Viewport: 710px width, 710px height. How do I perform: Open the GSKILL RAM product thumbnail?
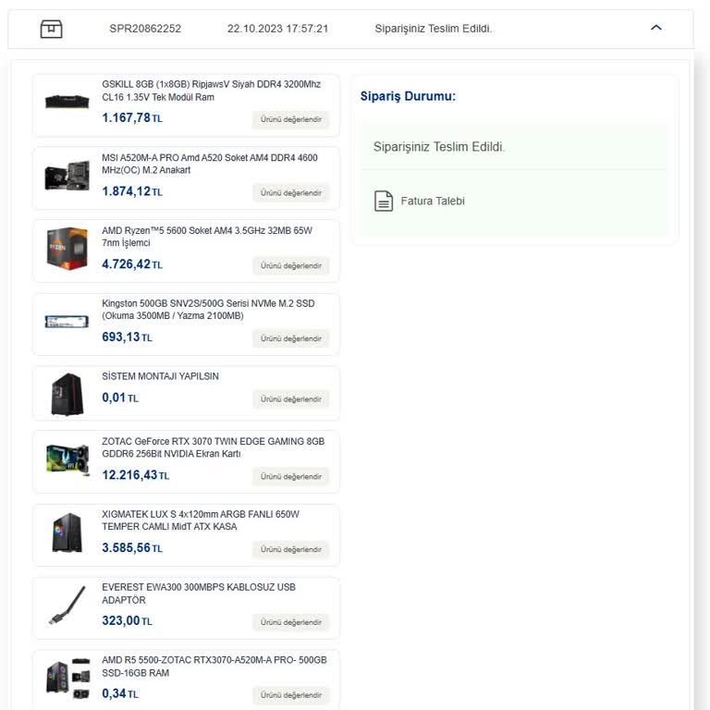pos(67,102)
